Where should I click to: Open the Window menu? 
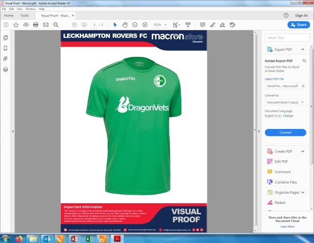click(30, 9)
